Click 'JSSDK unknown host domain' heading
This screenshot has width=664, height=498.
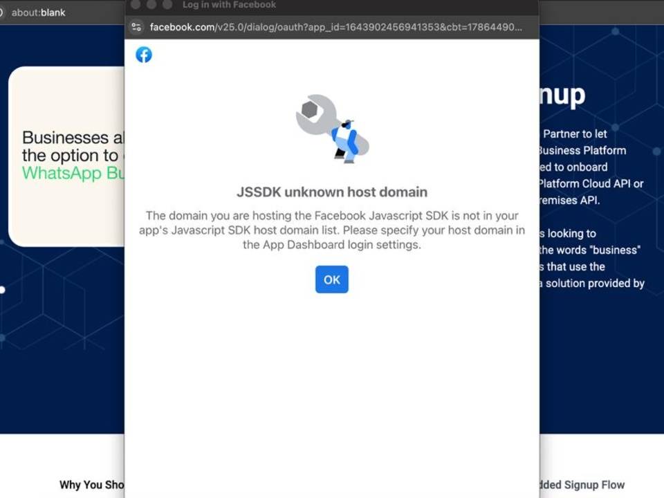pos(332,192)
